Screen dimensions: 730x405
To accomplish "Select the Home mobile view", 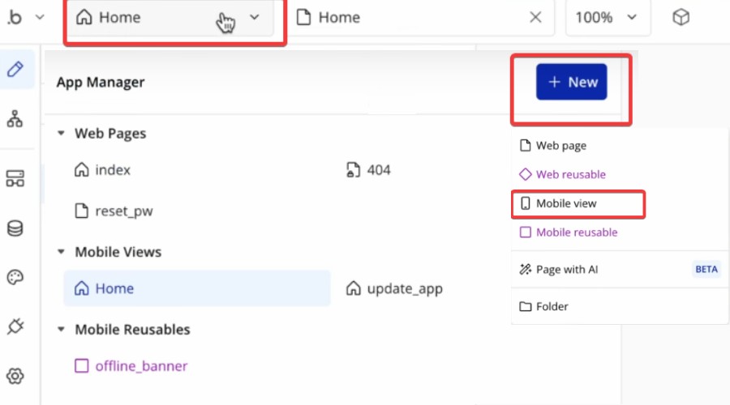I will click(197, 288).
